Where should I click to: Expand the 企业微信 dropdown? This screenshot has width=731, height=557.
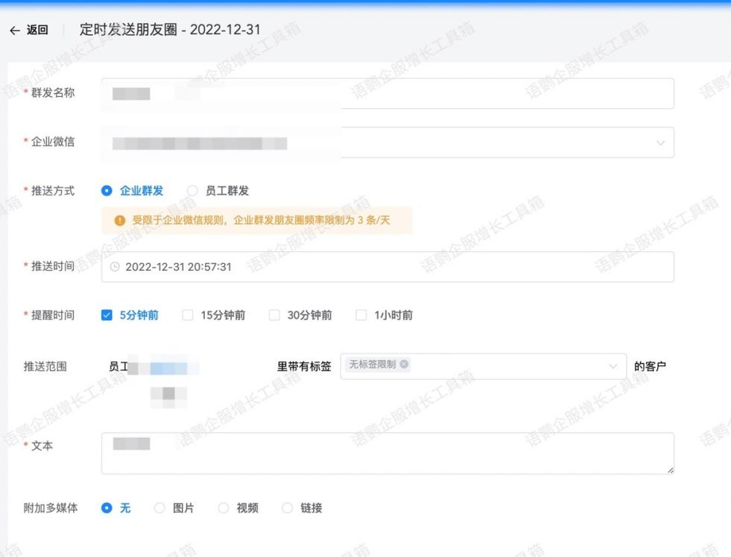coord(659,142)
